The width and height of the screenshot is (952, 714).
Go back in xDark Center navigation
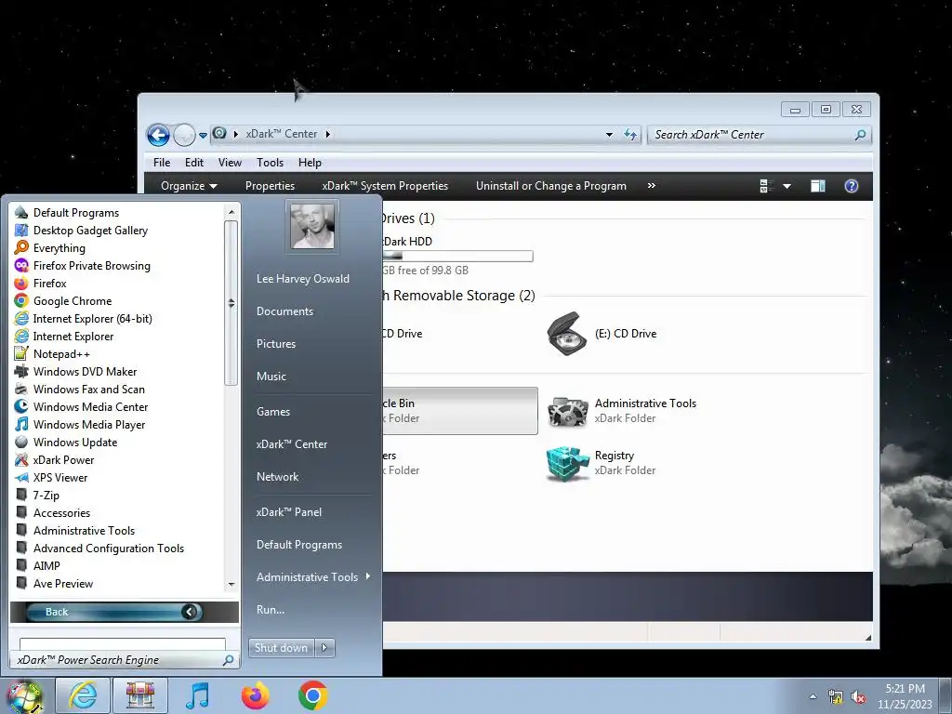tap(158, 135)
